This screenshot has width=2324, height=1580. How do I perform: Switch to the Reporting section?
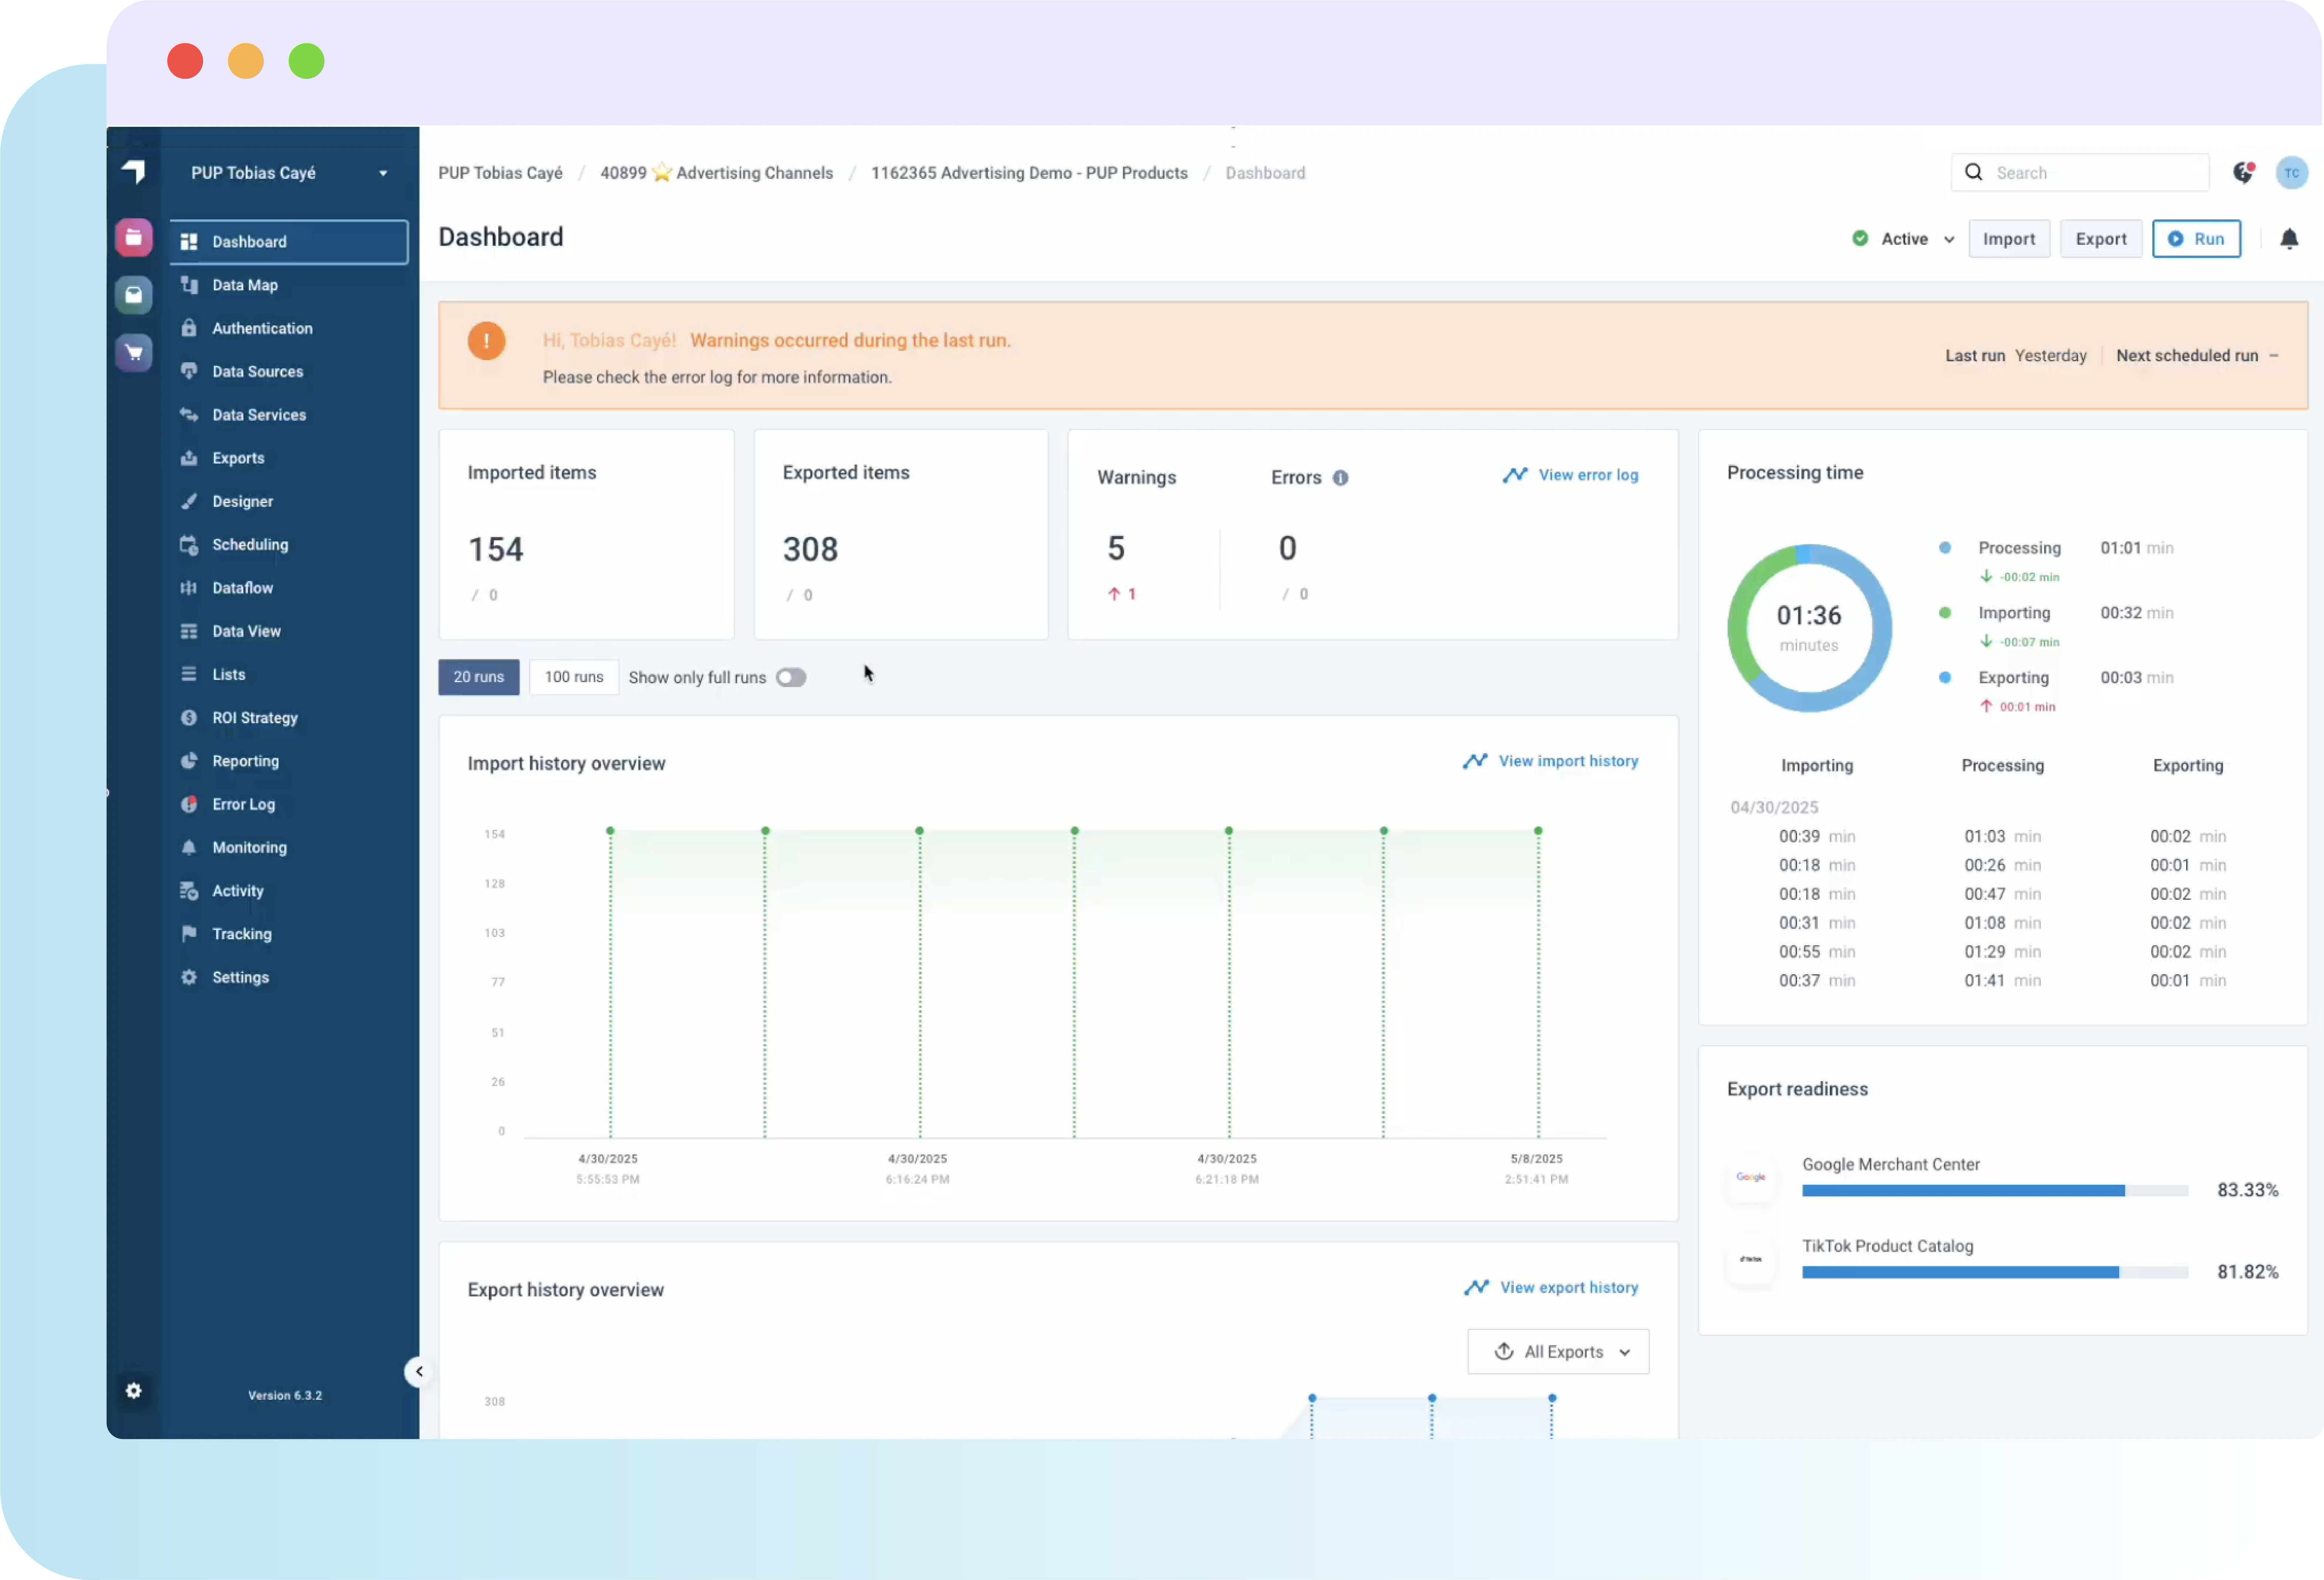click(x=245, y=761)
